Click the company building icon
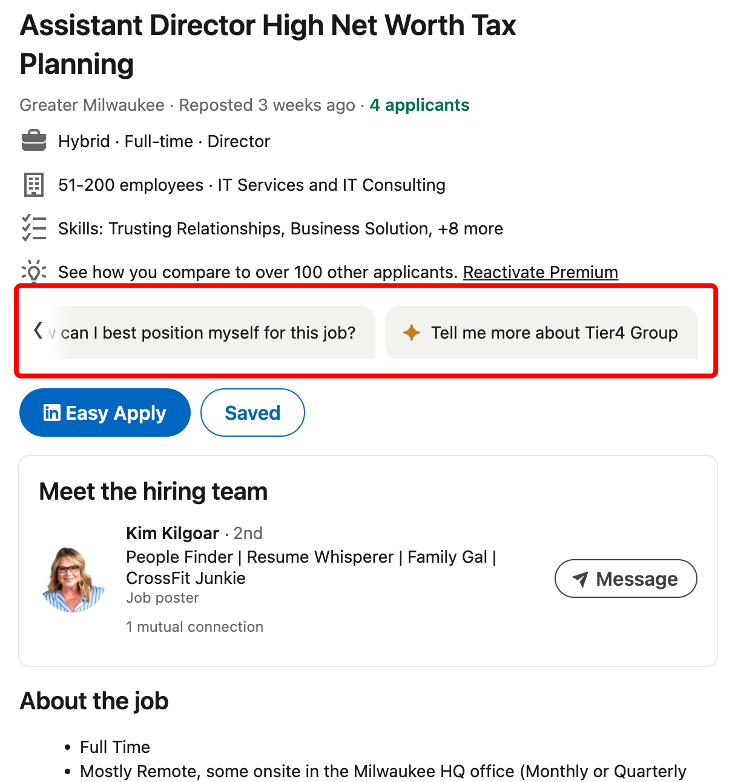This screenshot has width=732, height=782. click(33, 185)
